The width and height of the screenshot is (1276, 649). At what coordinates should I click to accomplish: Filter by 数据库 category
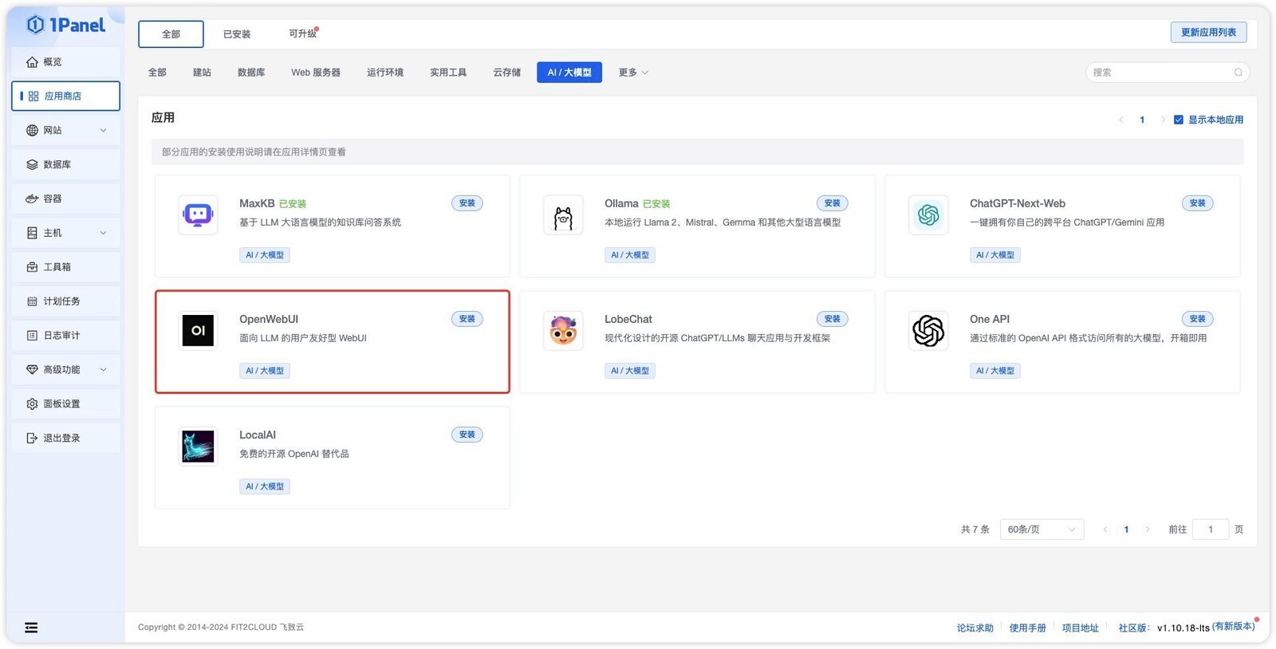(x=251, y=73)
